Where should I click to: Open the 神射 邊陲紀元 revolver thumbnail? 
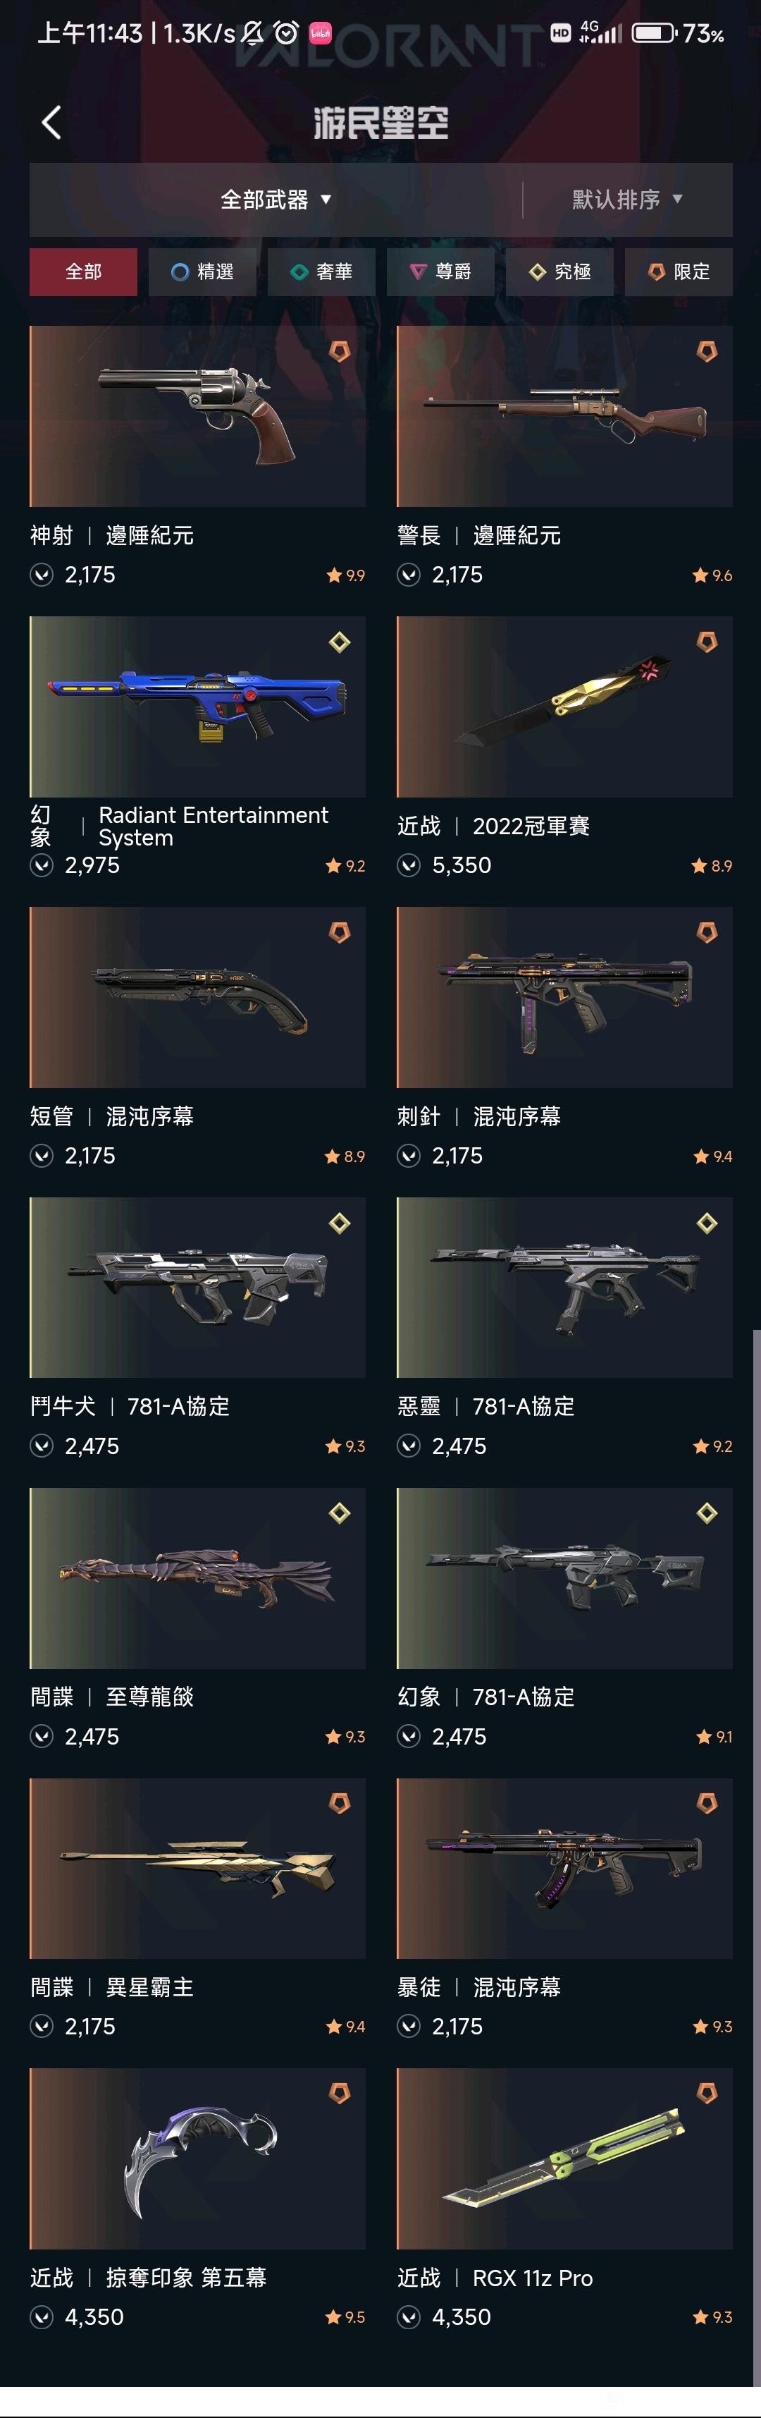198,416
